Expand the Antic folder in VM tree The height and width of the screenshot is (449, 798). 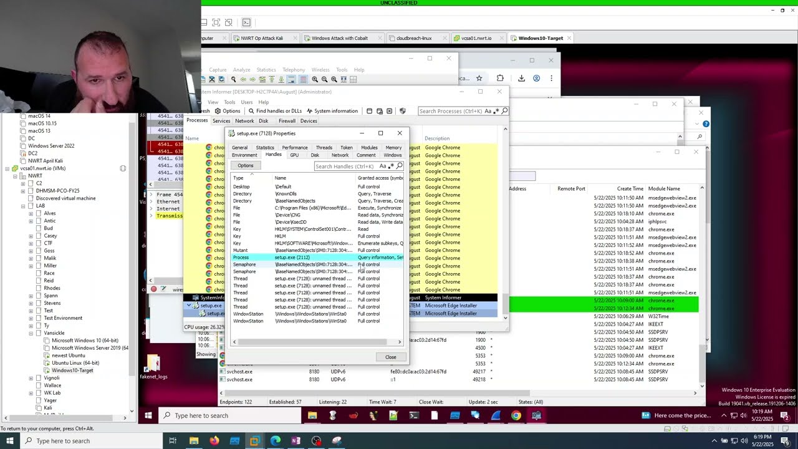click(31, 221)
